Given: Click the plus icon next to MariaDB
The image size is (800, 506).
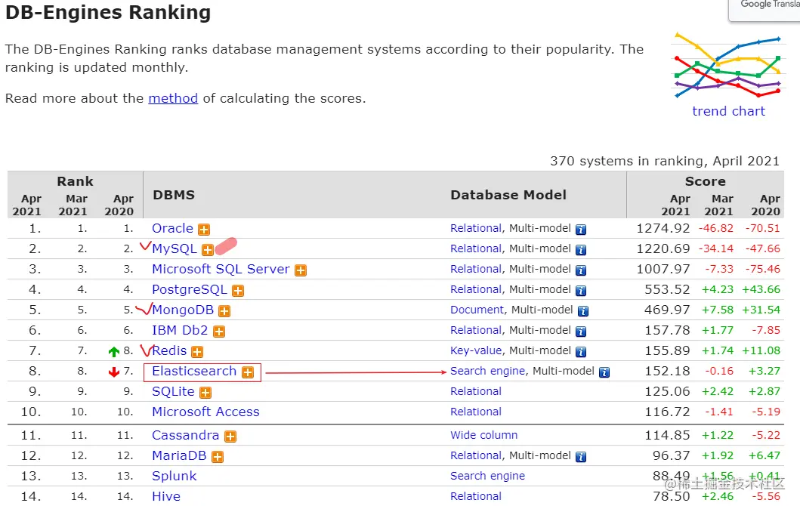Looking at the screenshot, I should pos(218,457).
